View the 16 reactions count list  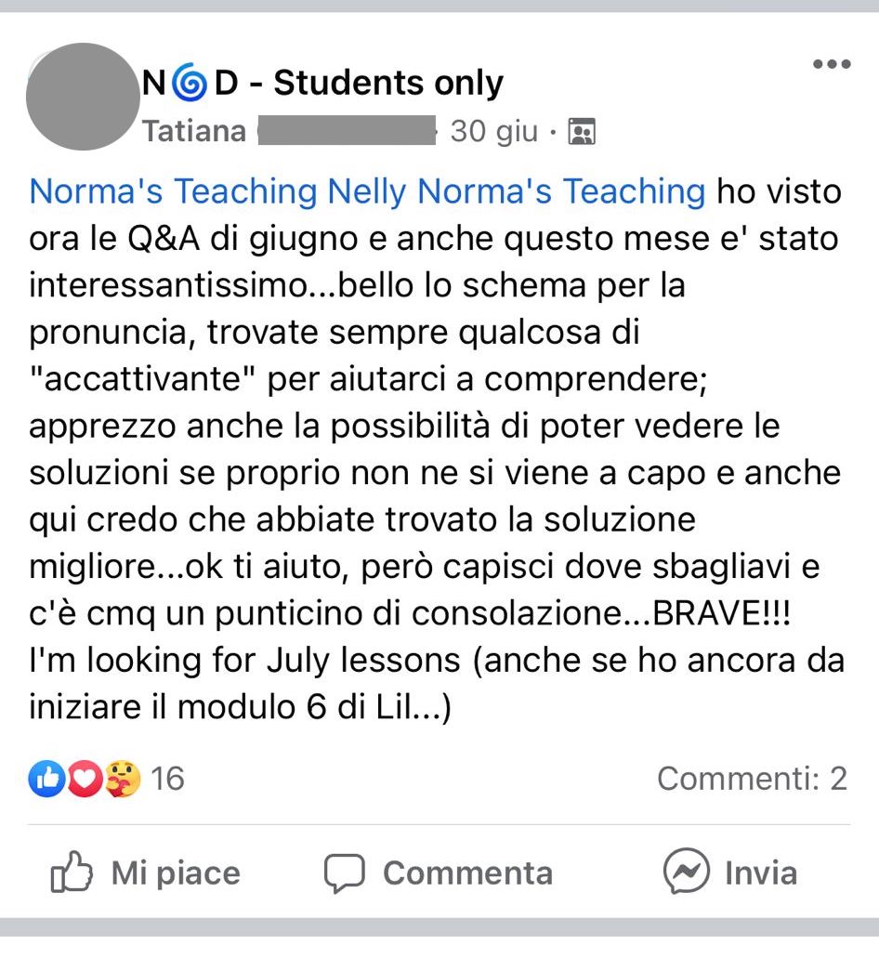(167, 779)
